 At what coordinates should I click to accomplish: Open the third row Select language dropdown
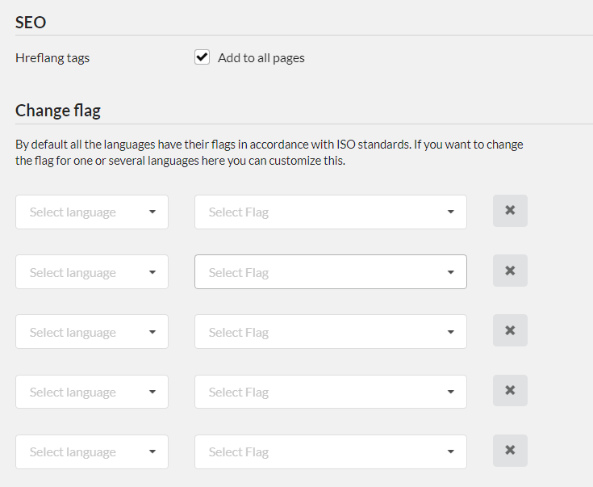pos(91,332)
